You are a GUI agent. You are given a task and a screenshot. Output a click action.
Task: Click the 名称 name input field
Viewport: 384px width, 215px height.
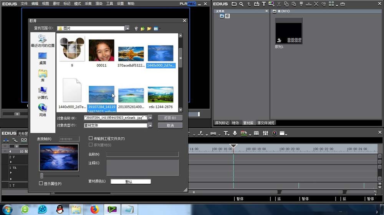(x=142, y=154)
